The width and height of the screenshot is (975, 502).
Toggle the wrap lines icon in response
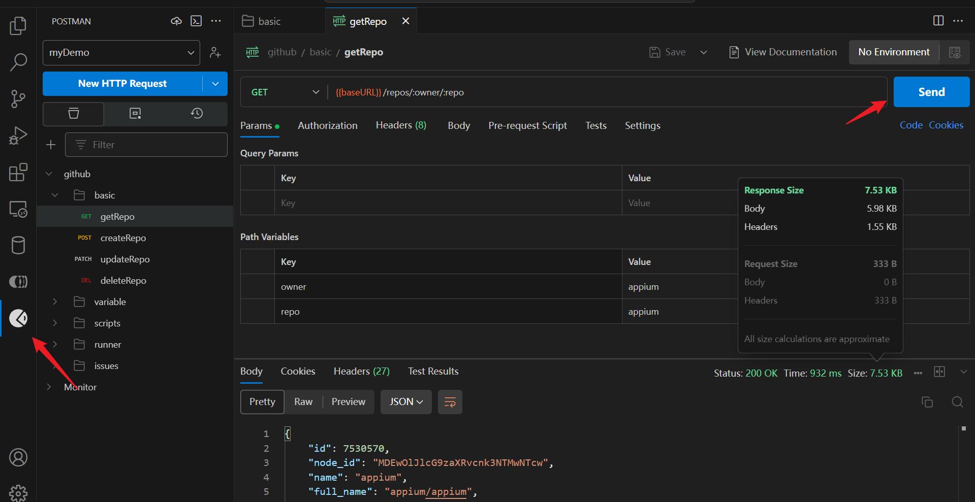pyautogui.click(x=450, y=402)
